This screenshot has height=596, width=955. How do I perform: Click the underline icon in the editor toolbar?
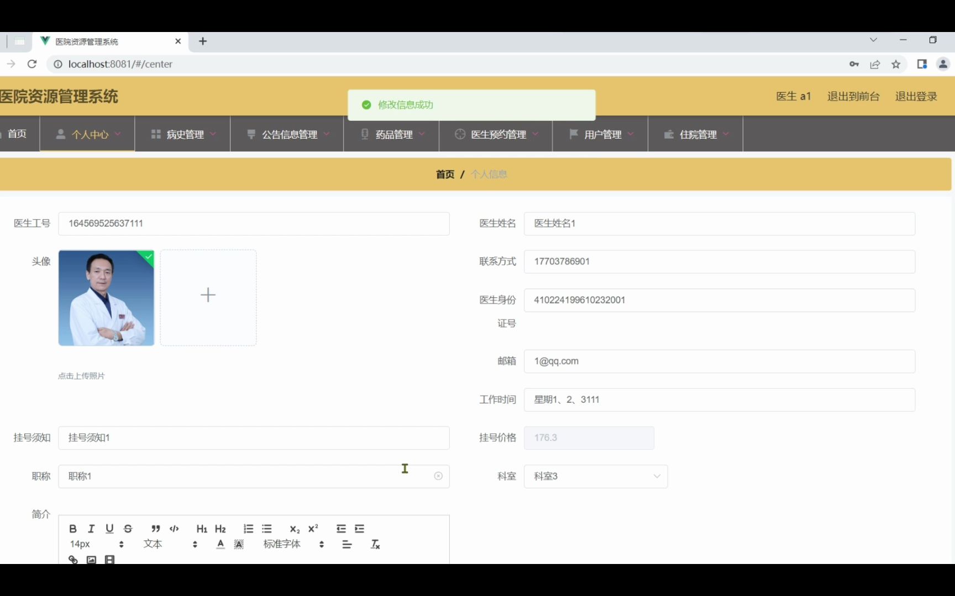(x=109, y=528)
